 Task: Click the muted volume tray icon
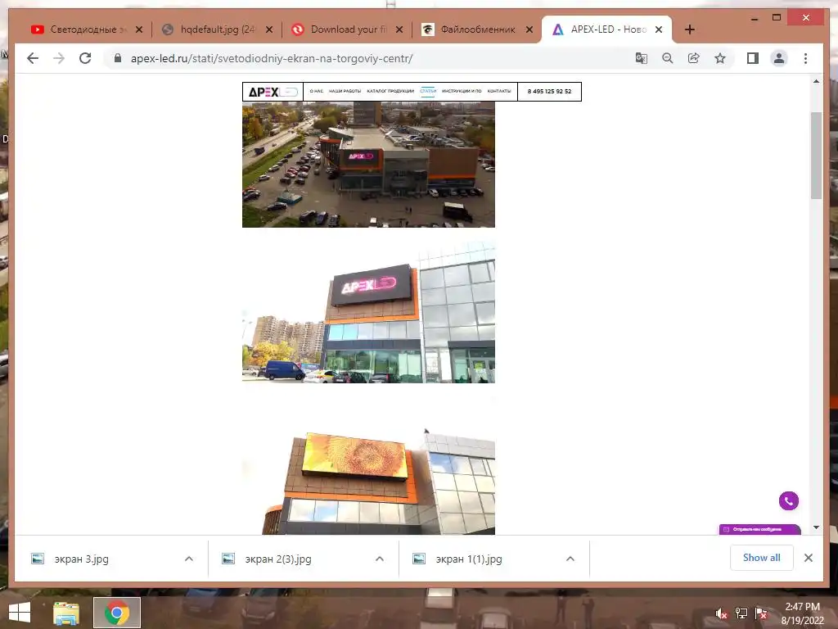[x=722, y=613]
